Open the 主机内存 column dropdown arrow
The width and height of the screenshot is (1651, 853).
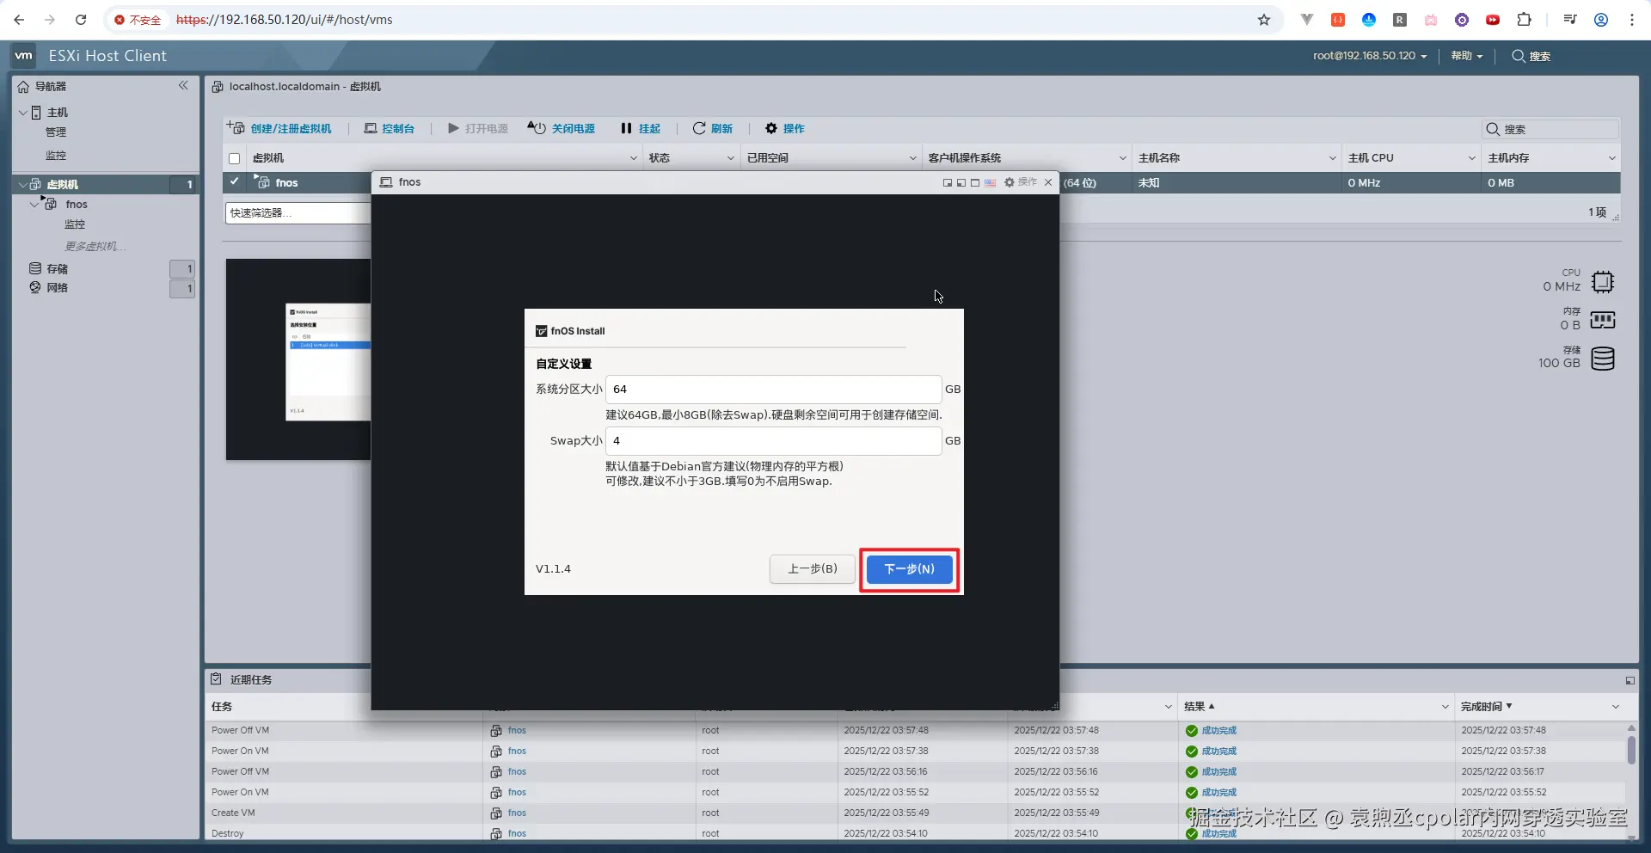click(1612, 158)
